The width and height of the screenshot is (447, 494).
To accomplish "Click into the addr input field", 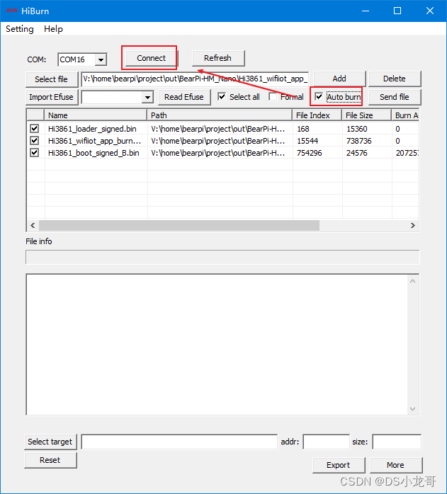I will point(326,442).
